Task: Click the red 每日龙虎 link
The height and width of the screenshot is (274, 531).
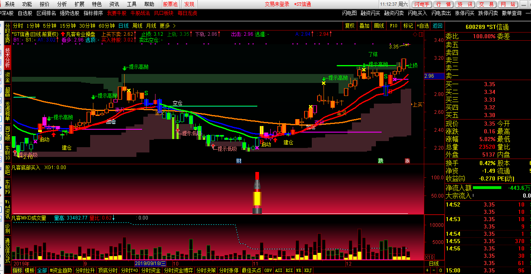Action: pyautogui.click(x=188, y=13)
